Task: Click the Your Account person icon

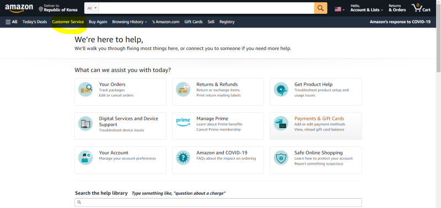Action: coord(85,158)
